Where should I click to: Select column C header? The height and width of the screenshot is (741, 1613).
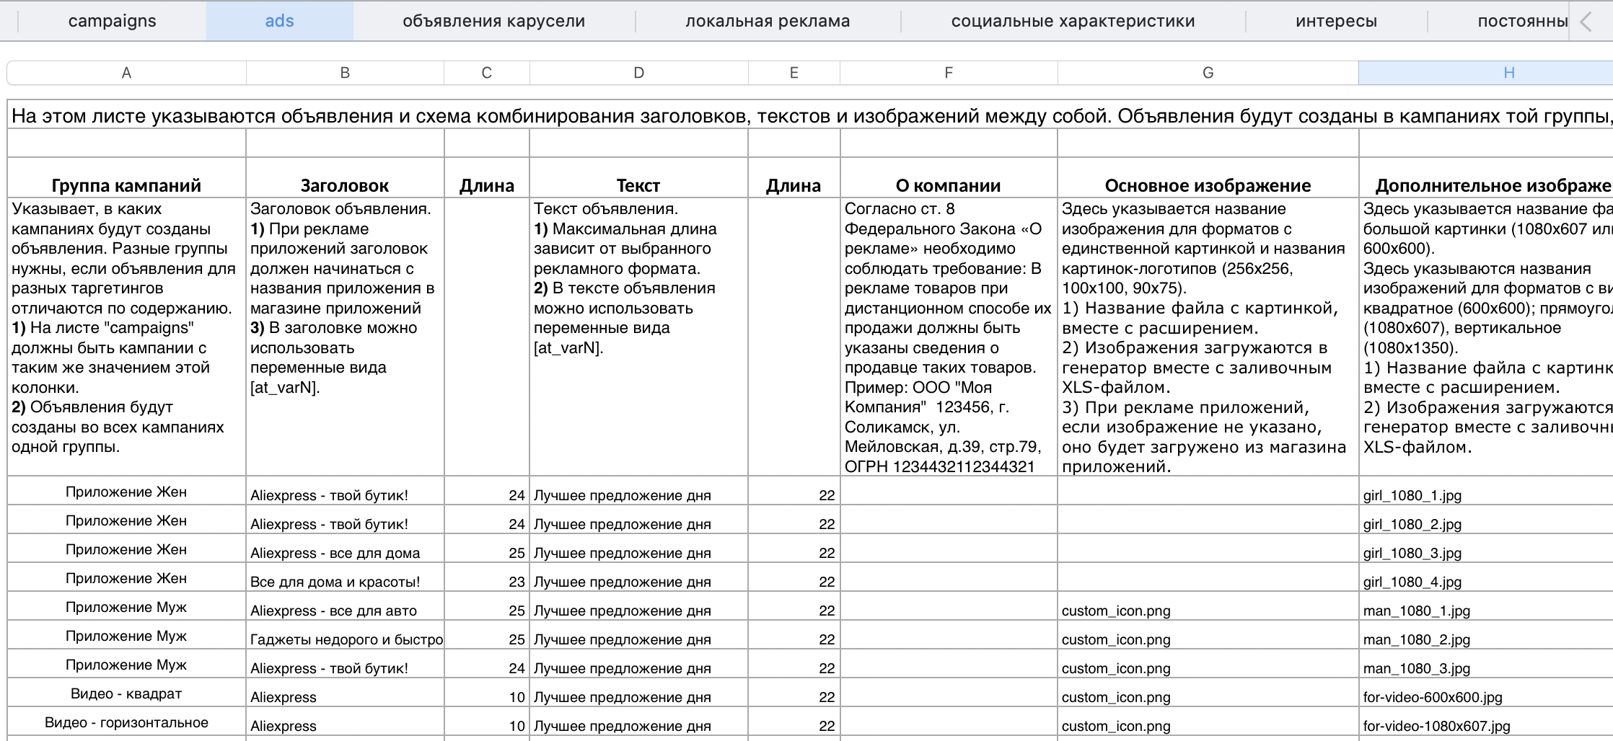487,73
